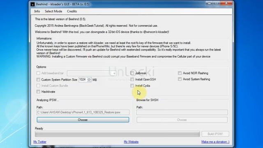Tick the Install Cydia checkbox

coord(132,86)
